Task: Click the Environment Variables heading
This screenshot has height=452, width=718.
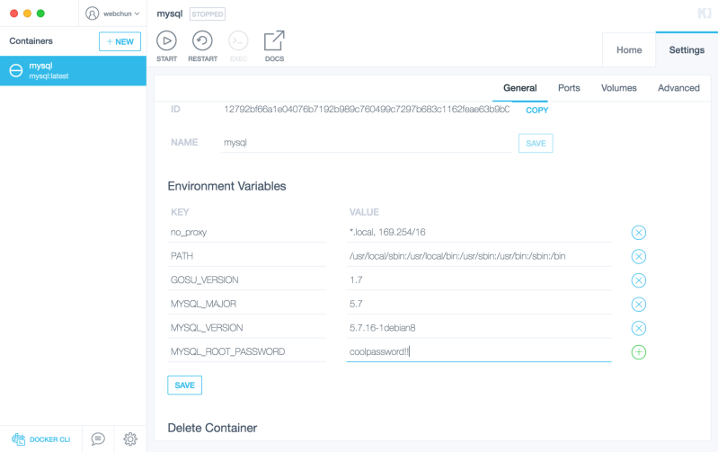Action: (226, 186)
